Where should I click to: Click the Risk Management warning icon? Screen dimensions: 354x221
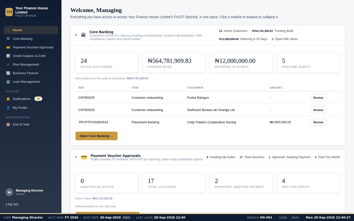point(8,65)
